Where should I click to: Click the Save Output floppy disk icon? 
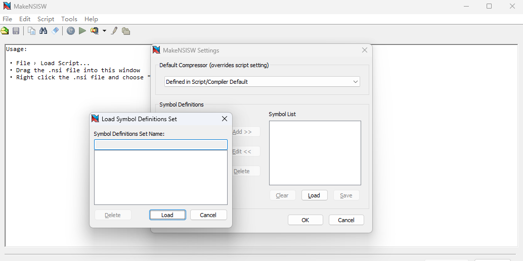click(16, 31)
